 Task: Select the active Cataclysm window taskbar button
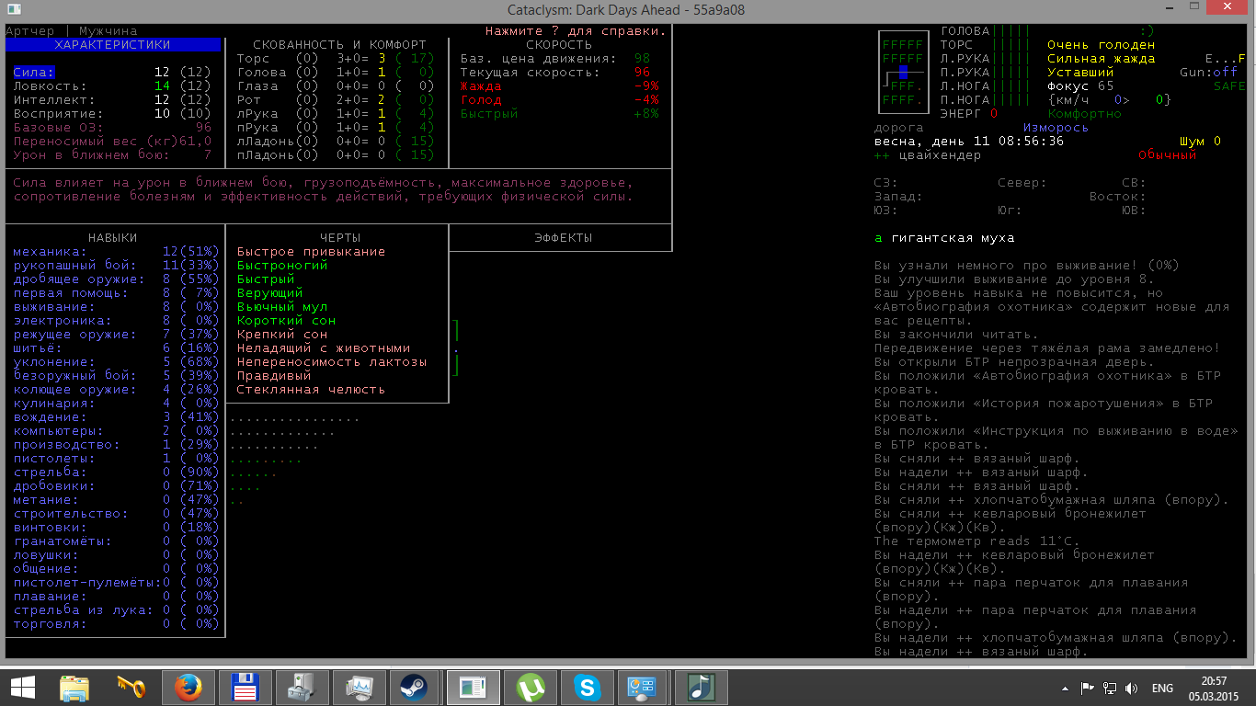click(x=474, y=687)
